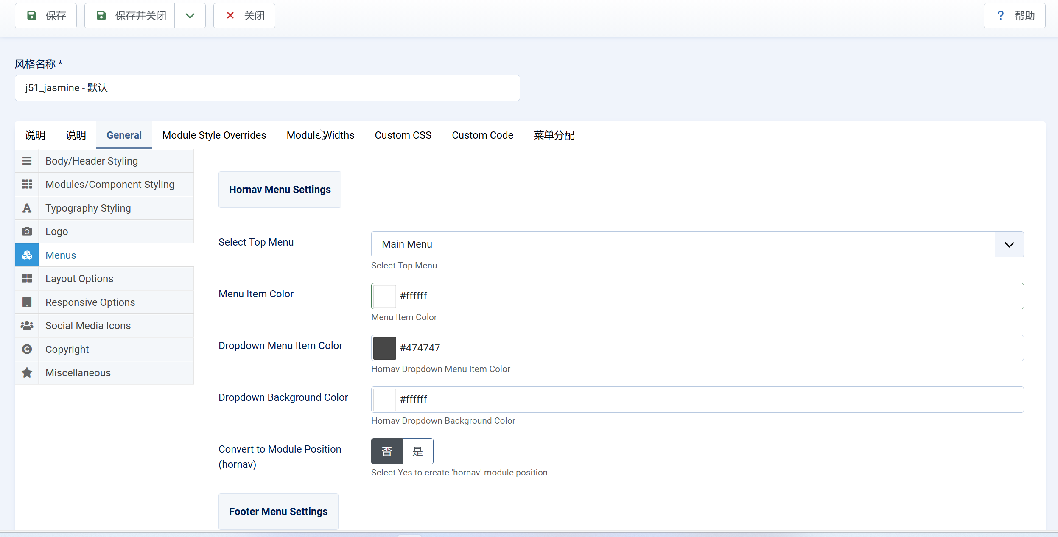Set Convert to Module Position to 是

[x=417, y=451]
